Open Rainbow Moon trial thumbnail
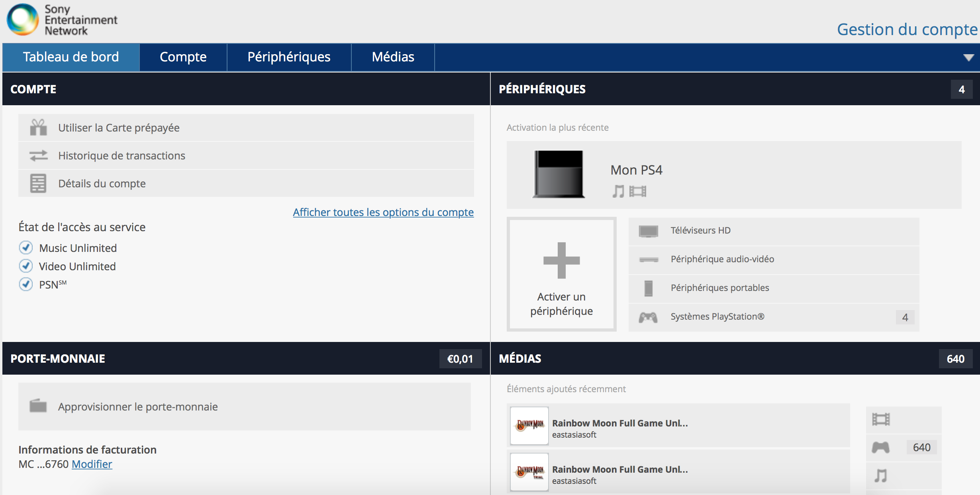Screen dimensions: 980x495 [529, 472]
